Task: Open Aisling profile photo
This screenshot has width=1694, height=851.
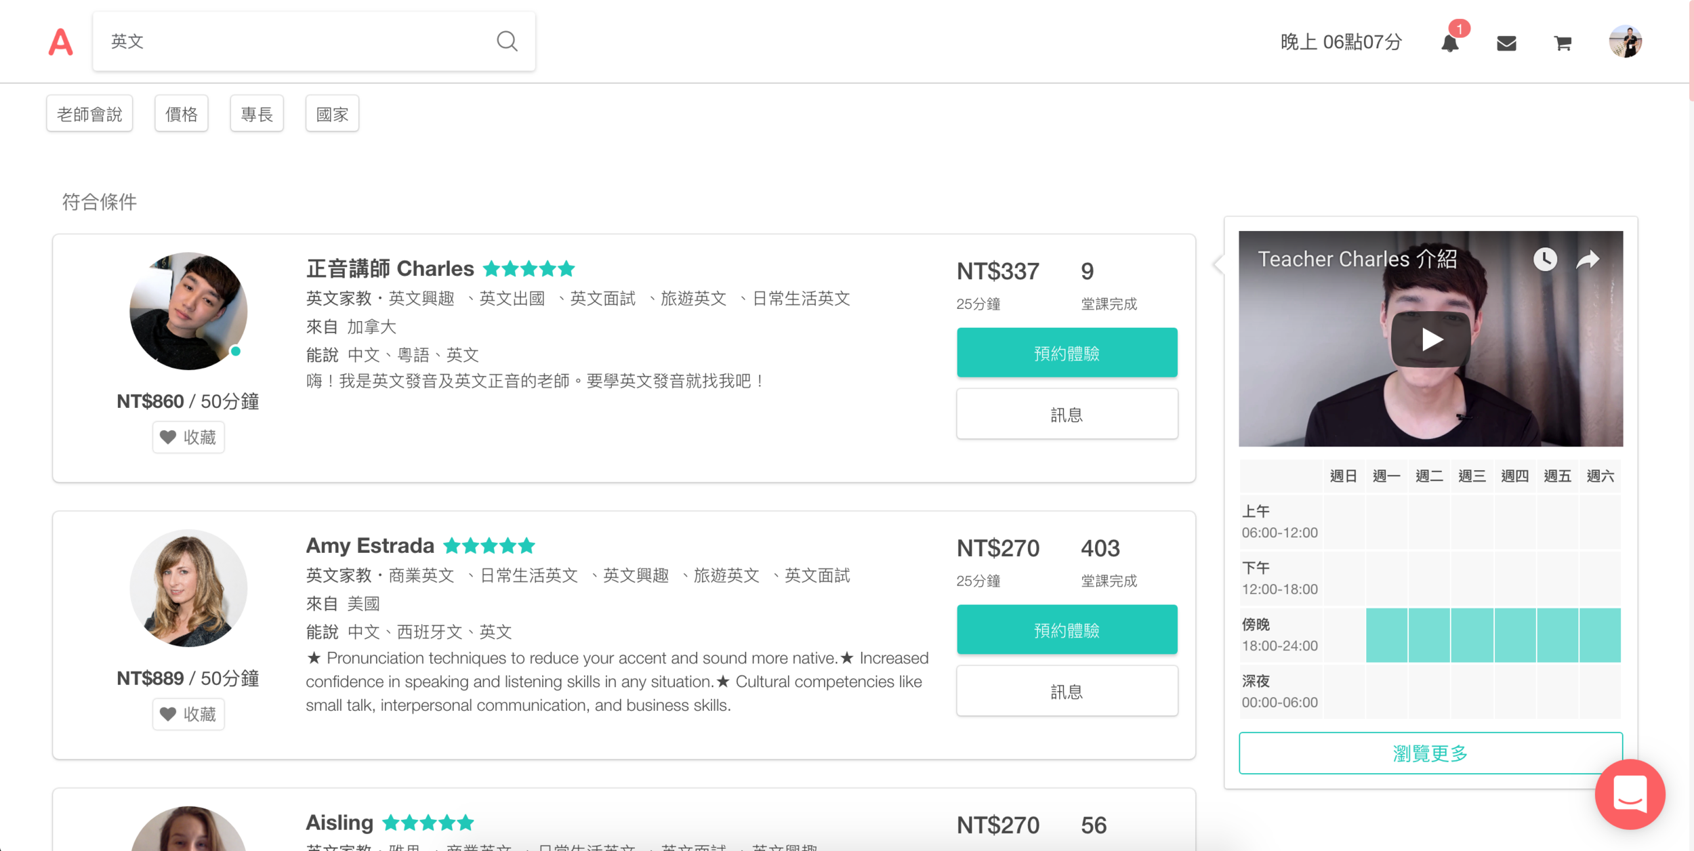Action: click(x=188, y=829)
